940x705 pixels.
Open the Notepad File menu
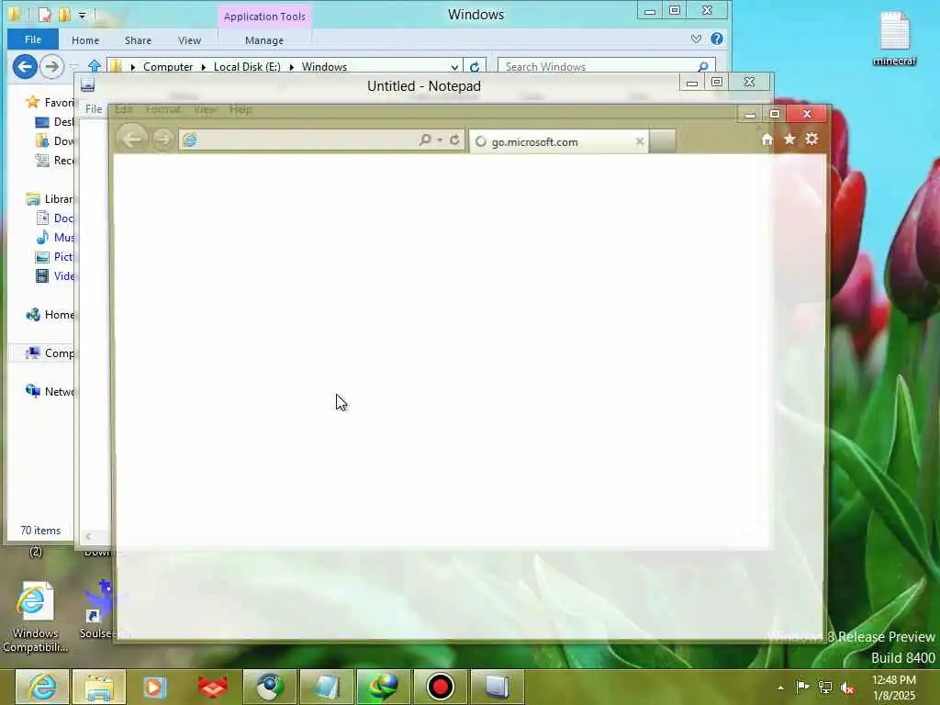pos(94,109)
